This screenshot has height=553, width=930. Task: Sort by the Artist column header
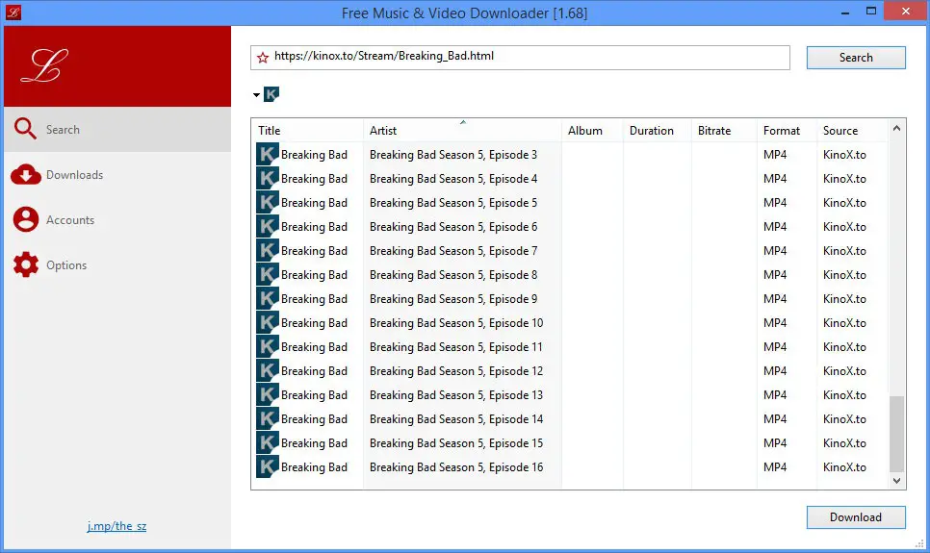462,131
